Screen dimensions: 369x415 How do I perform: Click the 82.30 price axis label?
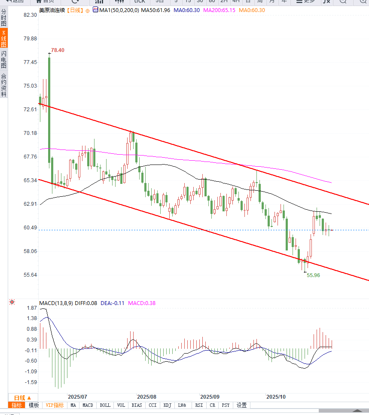click(x=30, y=15)
